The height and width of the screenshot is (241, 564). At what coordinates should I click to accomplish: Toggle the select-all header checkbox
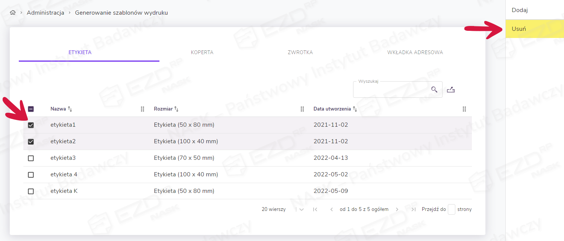pyautogui.click(x=31, y=109)
